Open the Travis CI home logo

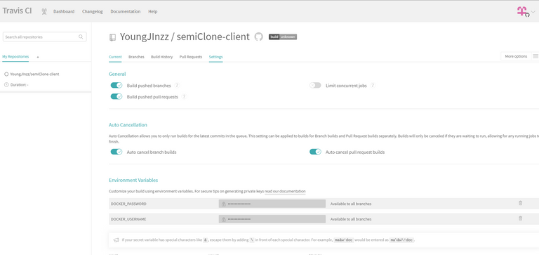click(17, 11)
